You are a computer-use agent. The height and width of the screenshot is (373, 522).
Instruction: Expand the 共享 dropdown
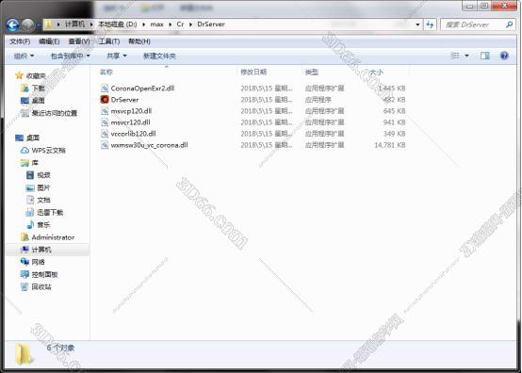click(x=117, y=56)
